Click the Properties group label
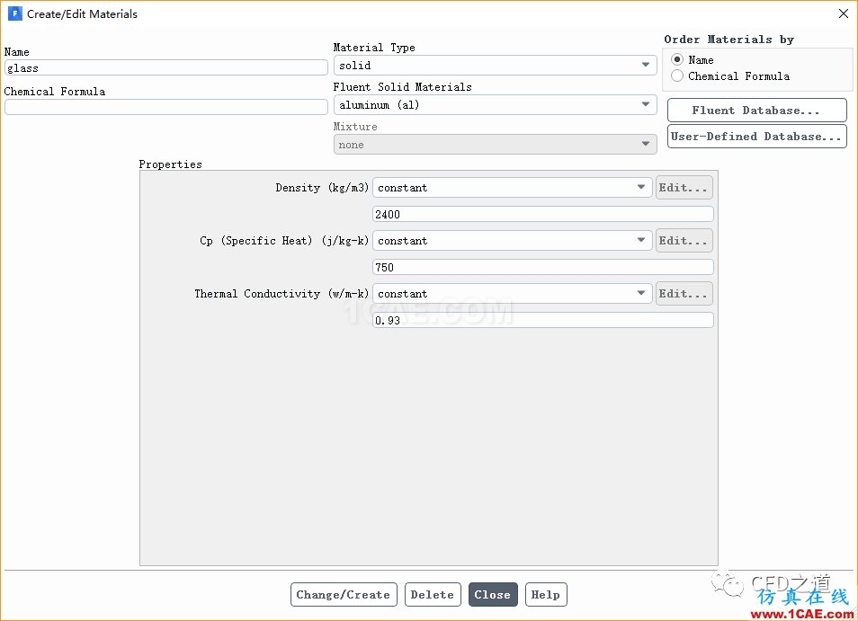The image size is (858, 621). [x=170, y=164]
